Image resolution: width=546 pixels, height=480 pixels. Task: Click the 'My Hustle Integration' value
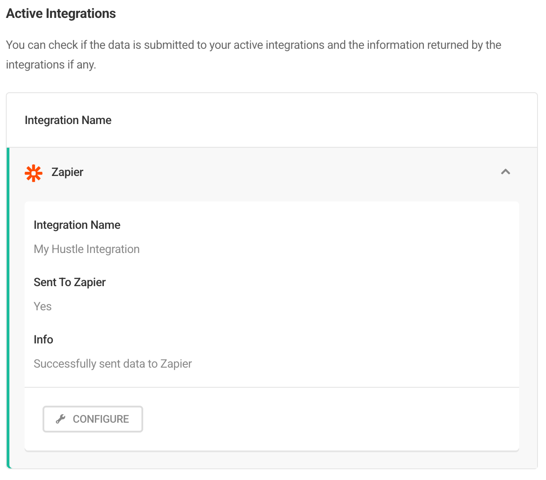[87, 249]
